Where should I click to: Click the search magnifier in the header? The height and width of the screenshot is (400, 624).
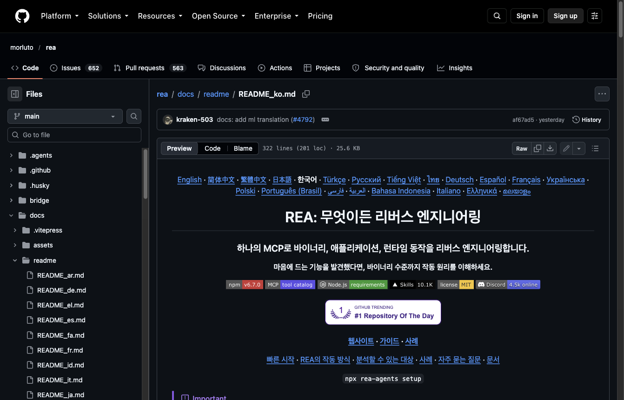click(497, 16)
